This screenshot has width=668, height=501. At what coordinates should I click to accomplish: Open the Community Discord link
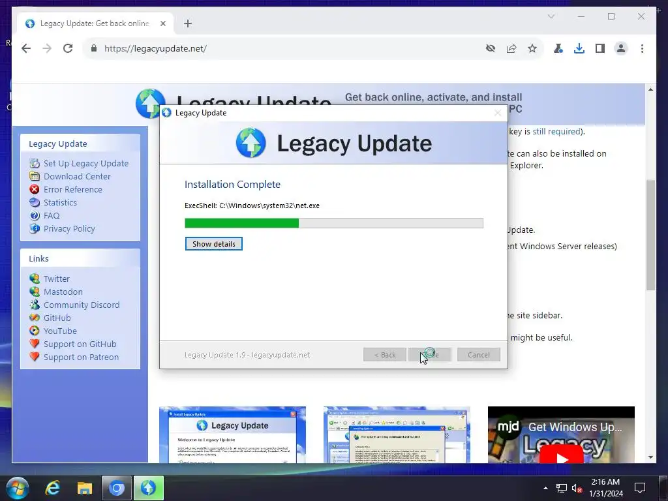[82, 305]
